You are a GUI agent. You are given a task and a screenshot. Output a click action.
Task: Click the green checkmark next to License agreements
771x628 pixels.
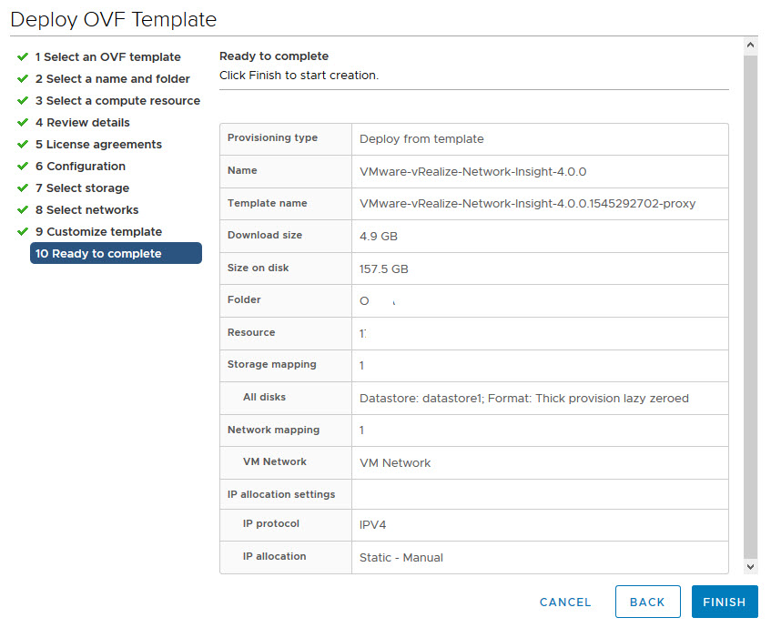pyautogui.click(x=23, y=145)
